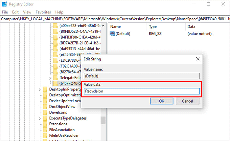Image resolution: width=230 pixels, height=141 pixels.
Task: Select the (Default) value row name
Action: point(123,34)
